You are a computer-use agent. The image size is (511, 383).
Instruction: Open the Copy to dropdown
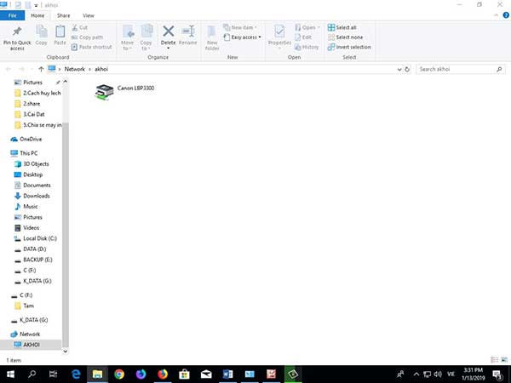[146, 37]
